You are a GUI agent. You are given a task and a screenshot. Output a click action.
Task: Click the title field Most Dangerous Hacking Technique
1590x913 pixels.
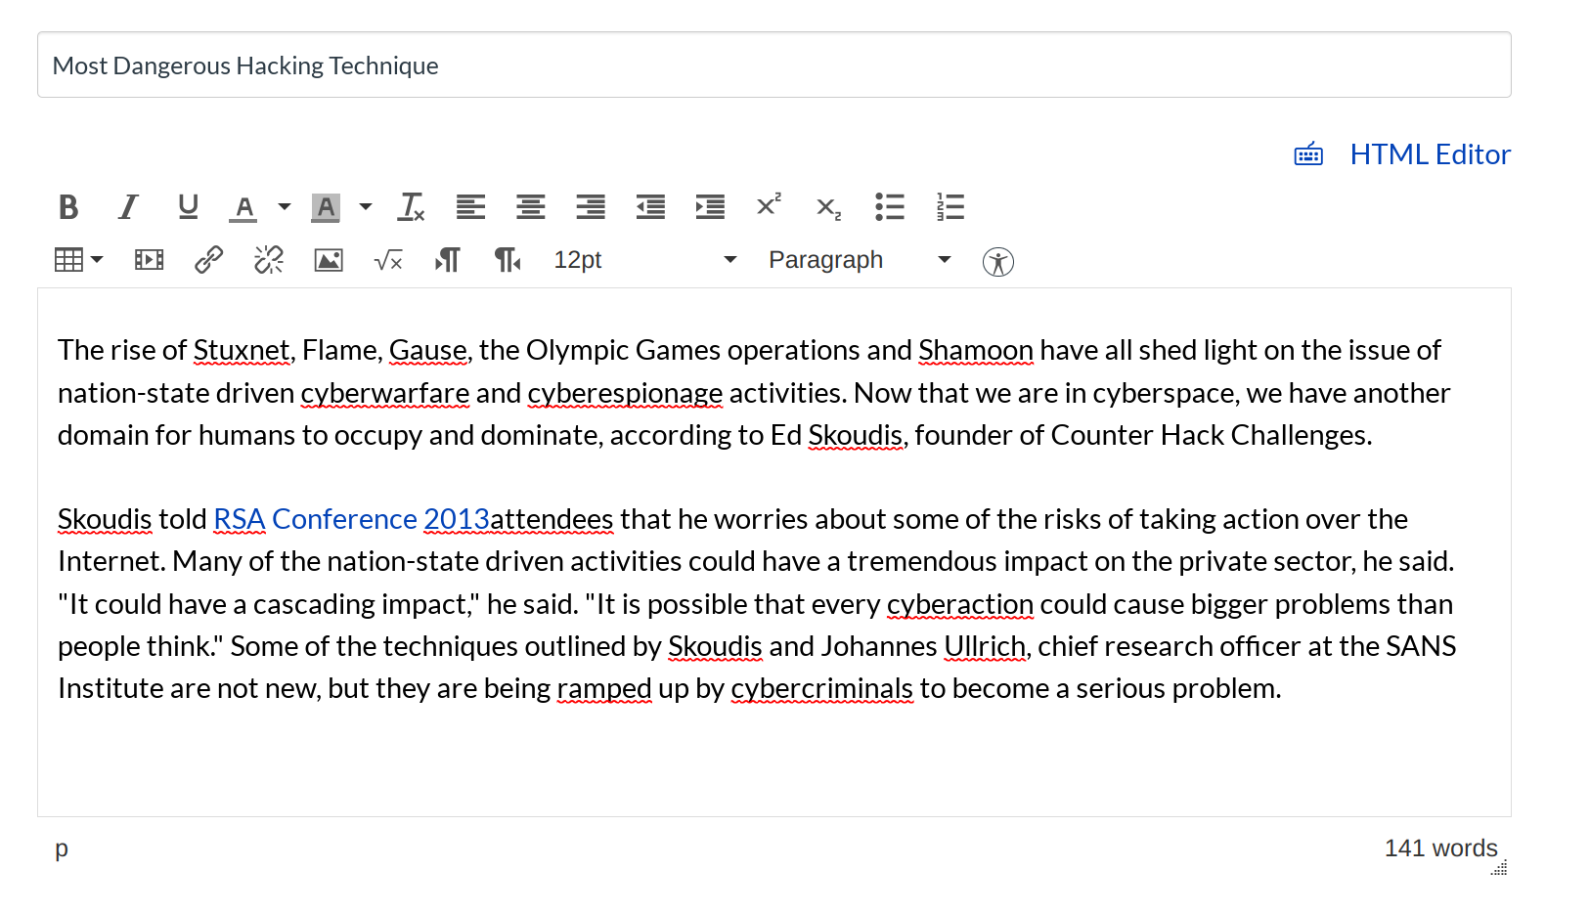pos(773,65)
